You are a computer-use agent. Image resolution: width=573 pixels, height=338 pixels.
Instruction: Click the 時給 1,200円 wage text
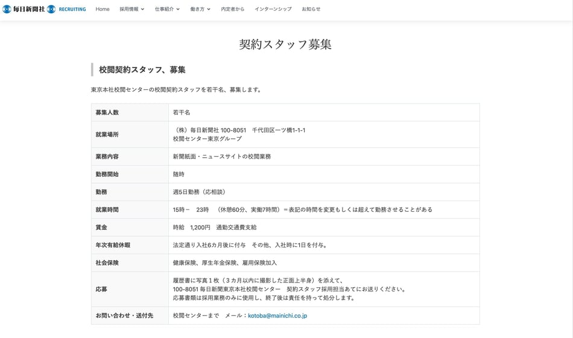191,227
